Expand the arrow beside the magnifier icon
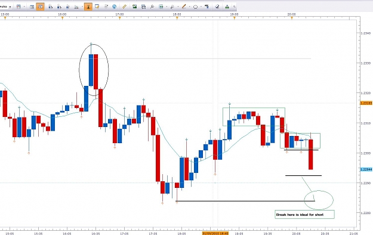This screenshot has height=235, width=373. (x=82, y=7)
